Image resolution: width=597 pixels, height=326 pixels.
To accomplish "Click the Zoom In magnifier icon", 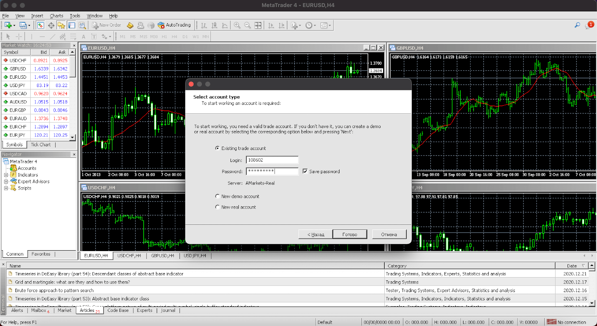I will pyautogui.click(x=237, y=25).
